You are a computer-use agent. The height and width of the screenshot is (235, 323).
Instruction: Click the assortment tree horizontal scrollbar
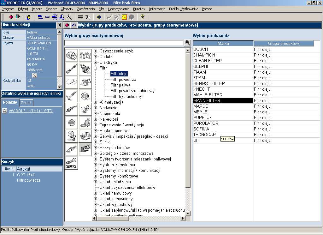[139, 218]
